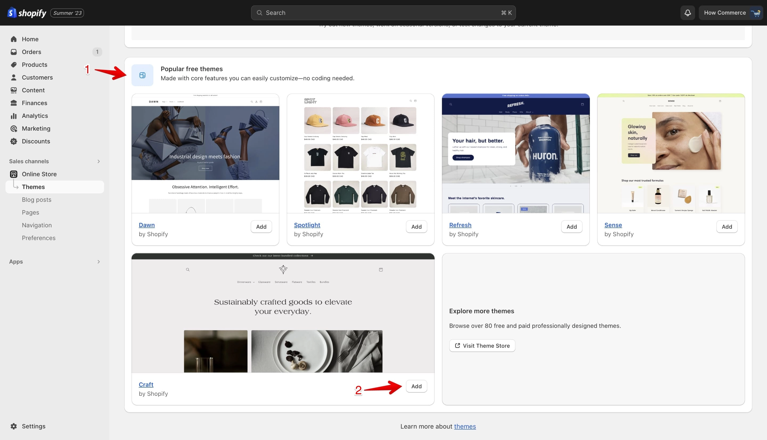Viewport: 767px width, 440px height.
Task: Open Marketing in the sidebar
Action: pos(54,128)
